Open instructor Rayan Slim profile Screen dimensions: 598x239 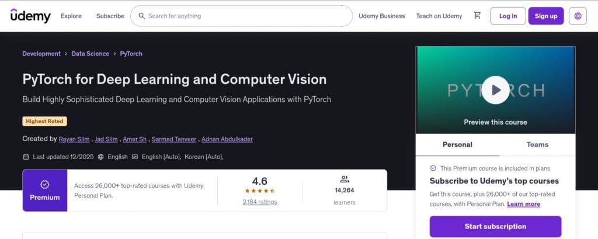tap(74, 139)
